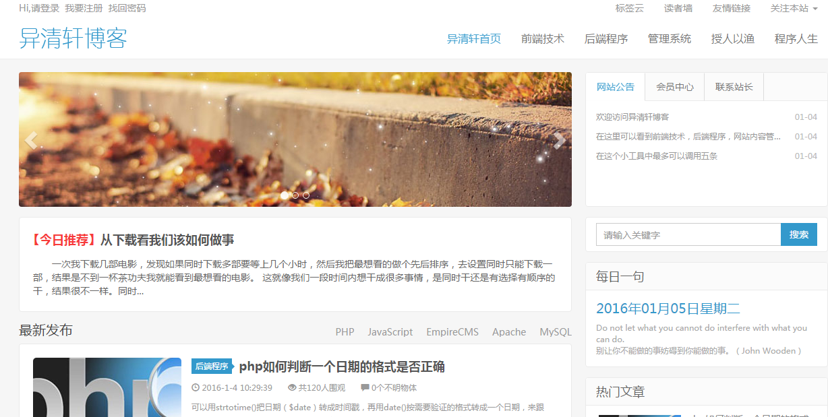Switch to the 网站公告 tab

point(616,87)
